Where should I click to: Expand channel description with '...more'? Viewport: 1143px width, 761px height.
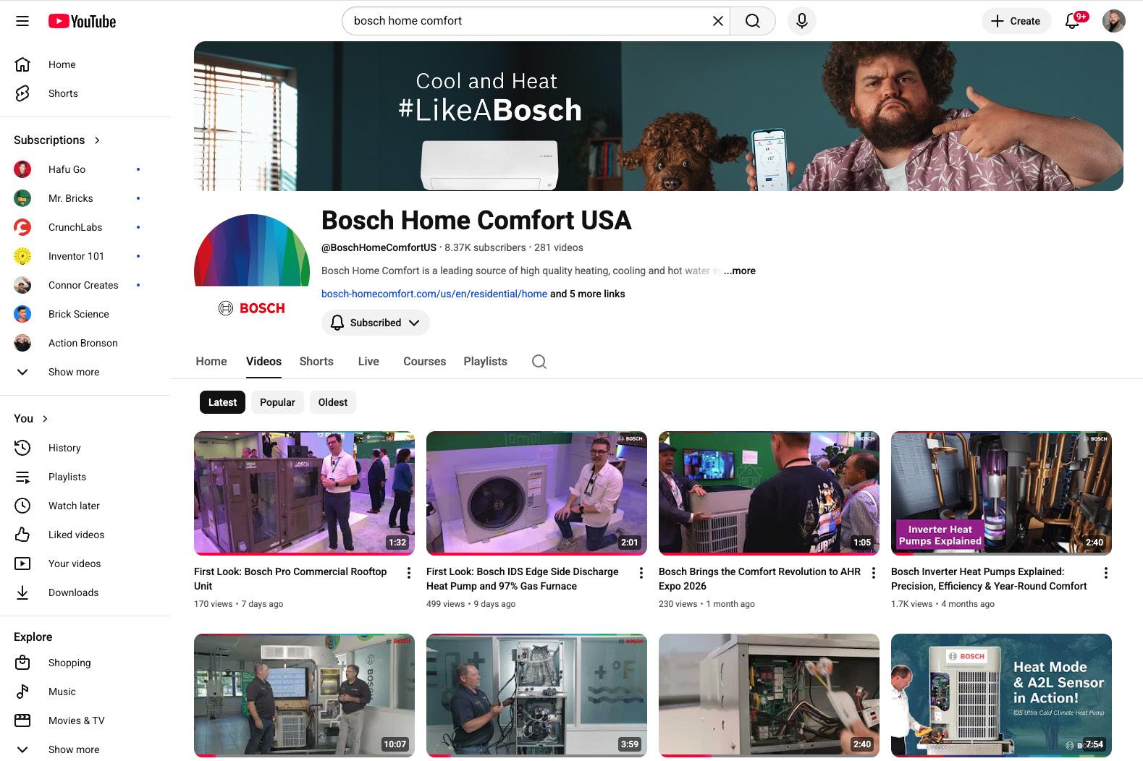pyautogui.click(x=740, y=271)
